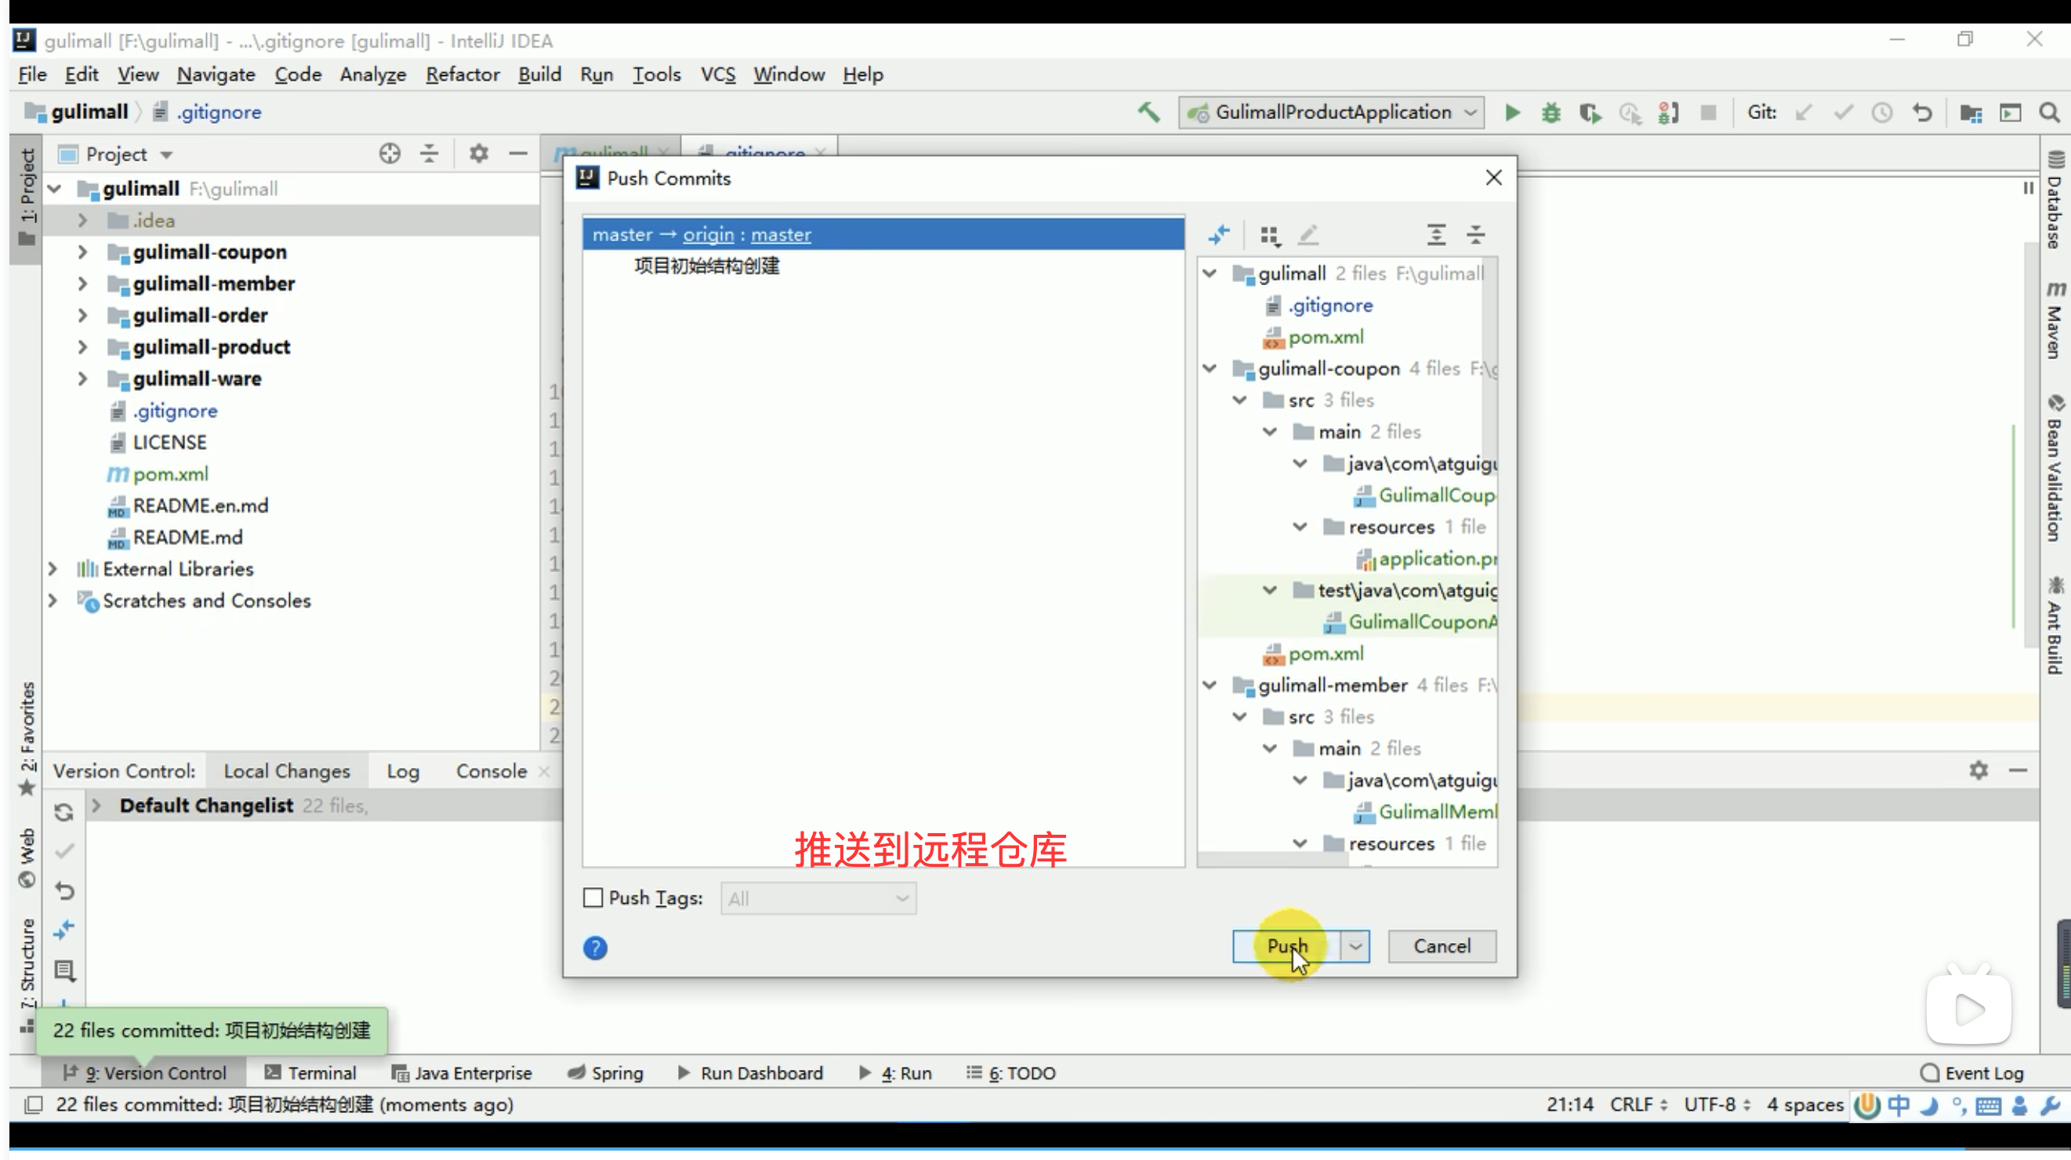This screenshot has width=2071, height=1160.
Task: Click Group By icon in Push dialog
Action: pos(1269,234)
